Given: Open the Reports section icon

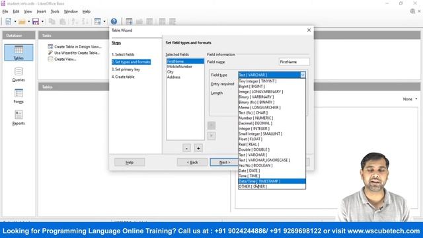Looking at the screenshot, I should [19, 118].
